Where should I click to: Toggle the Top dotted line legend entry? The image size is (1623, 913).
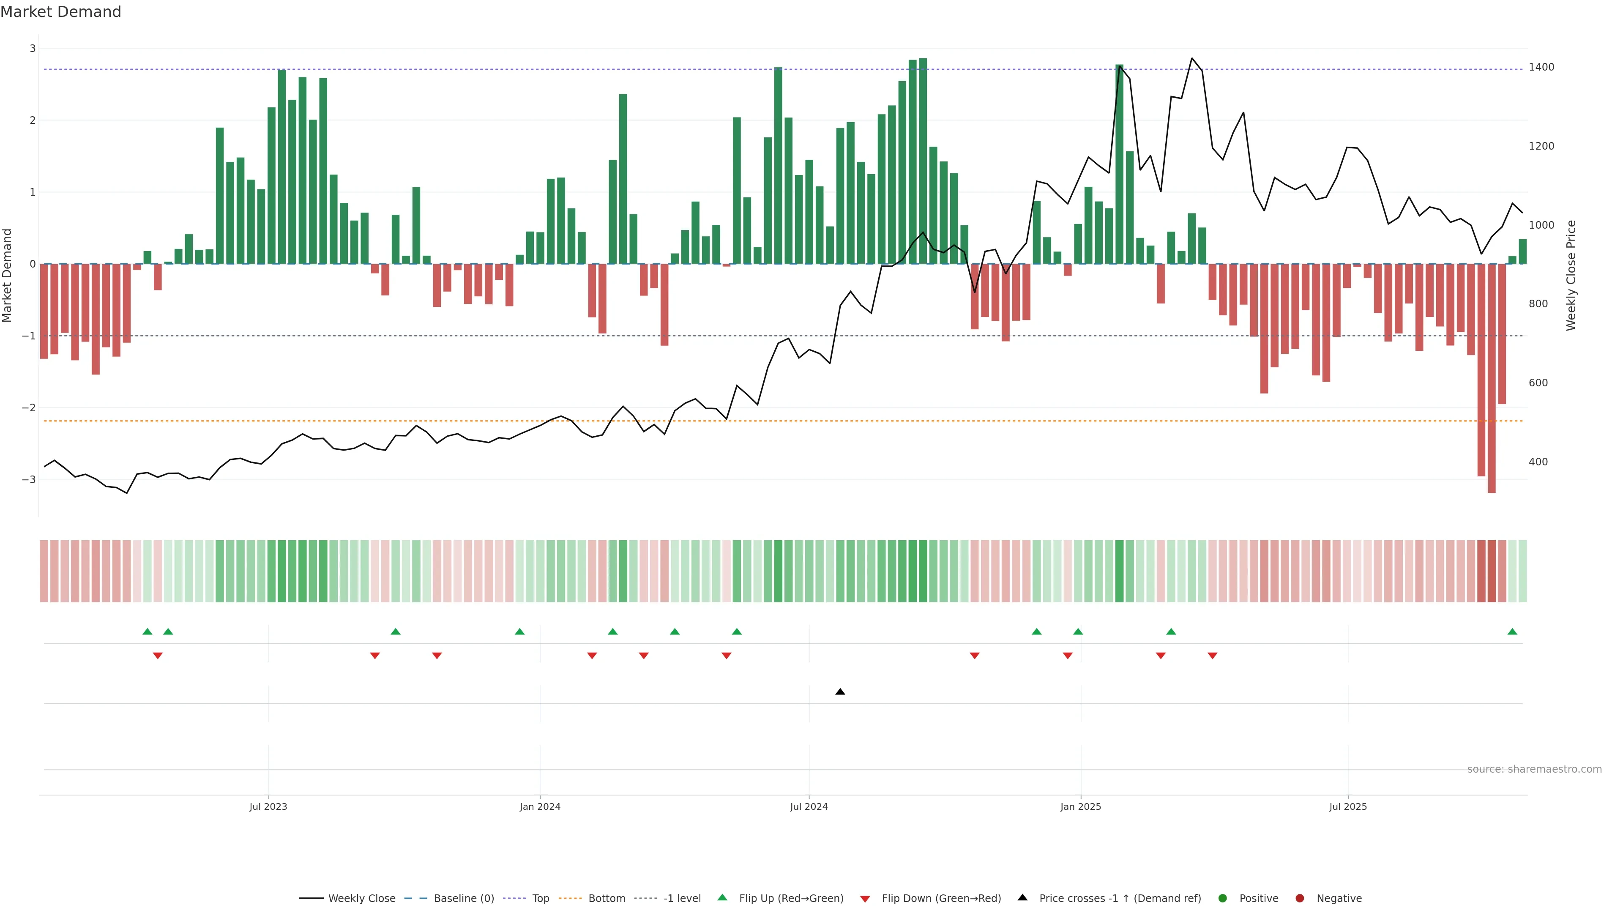pyautogui.click(x=540, y=899)
